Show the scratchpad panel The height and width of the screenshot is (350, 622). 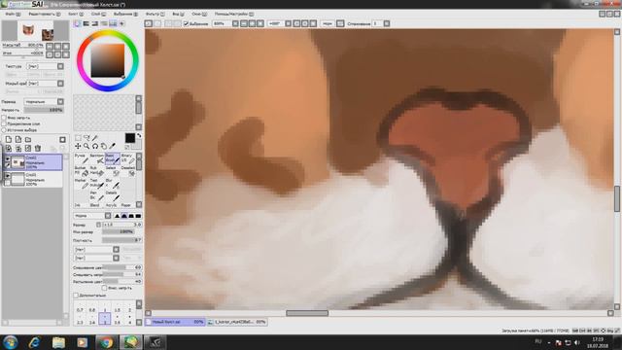[x=121, y=23]
